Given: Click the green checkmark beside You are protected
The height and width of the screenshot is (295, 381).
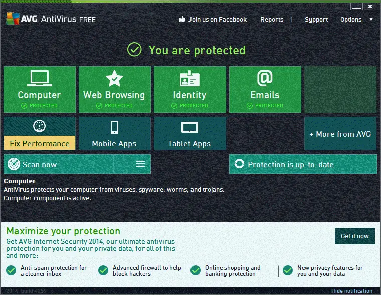Looking at the screenshot, I should [x=134, y=49].
